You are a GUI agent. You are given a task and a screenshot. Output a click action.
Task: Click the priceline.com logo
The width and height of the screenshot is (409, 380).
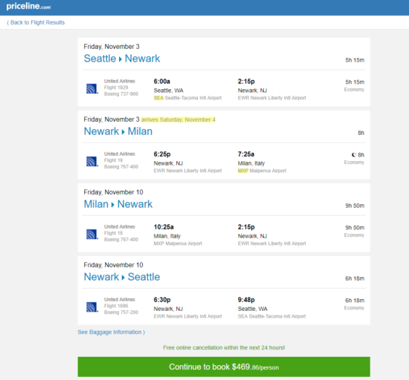28,6
